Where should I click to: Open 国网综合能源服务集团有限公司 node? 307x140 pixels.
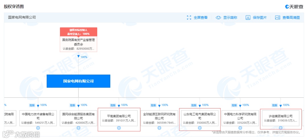pos(78,118)
